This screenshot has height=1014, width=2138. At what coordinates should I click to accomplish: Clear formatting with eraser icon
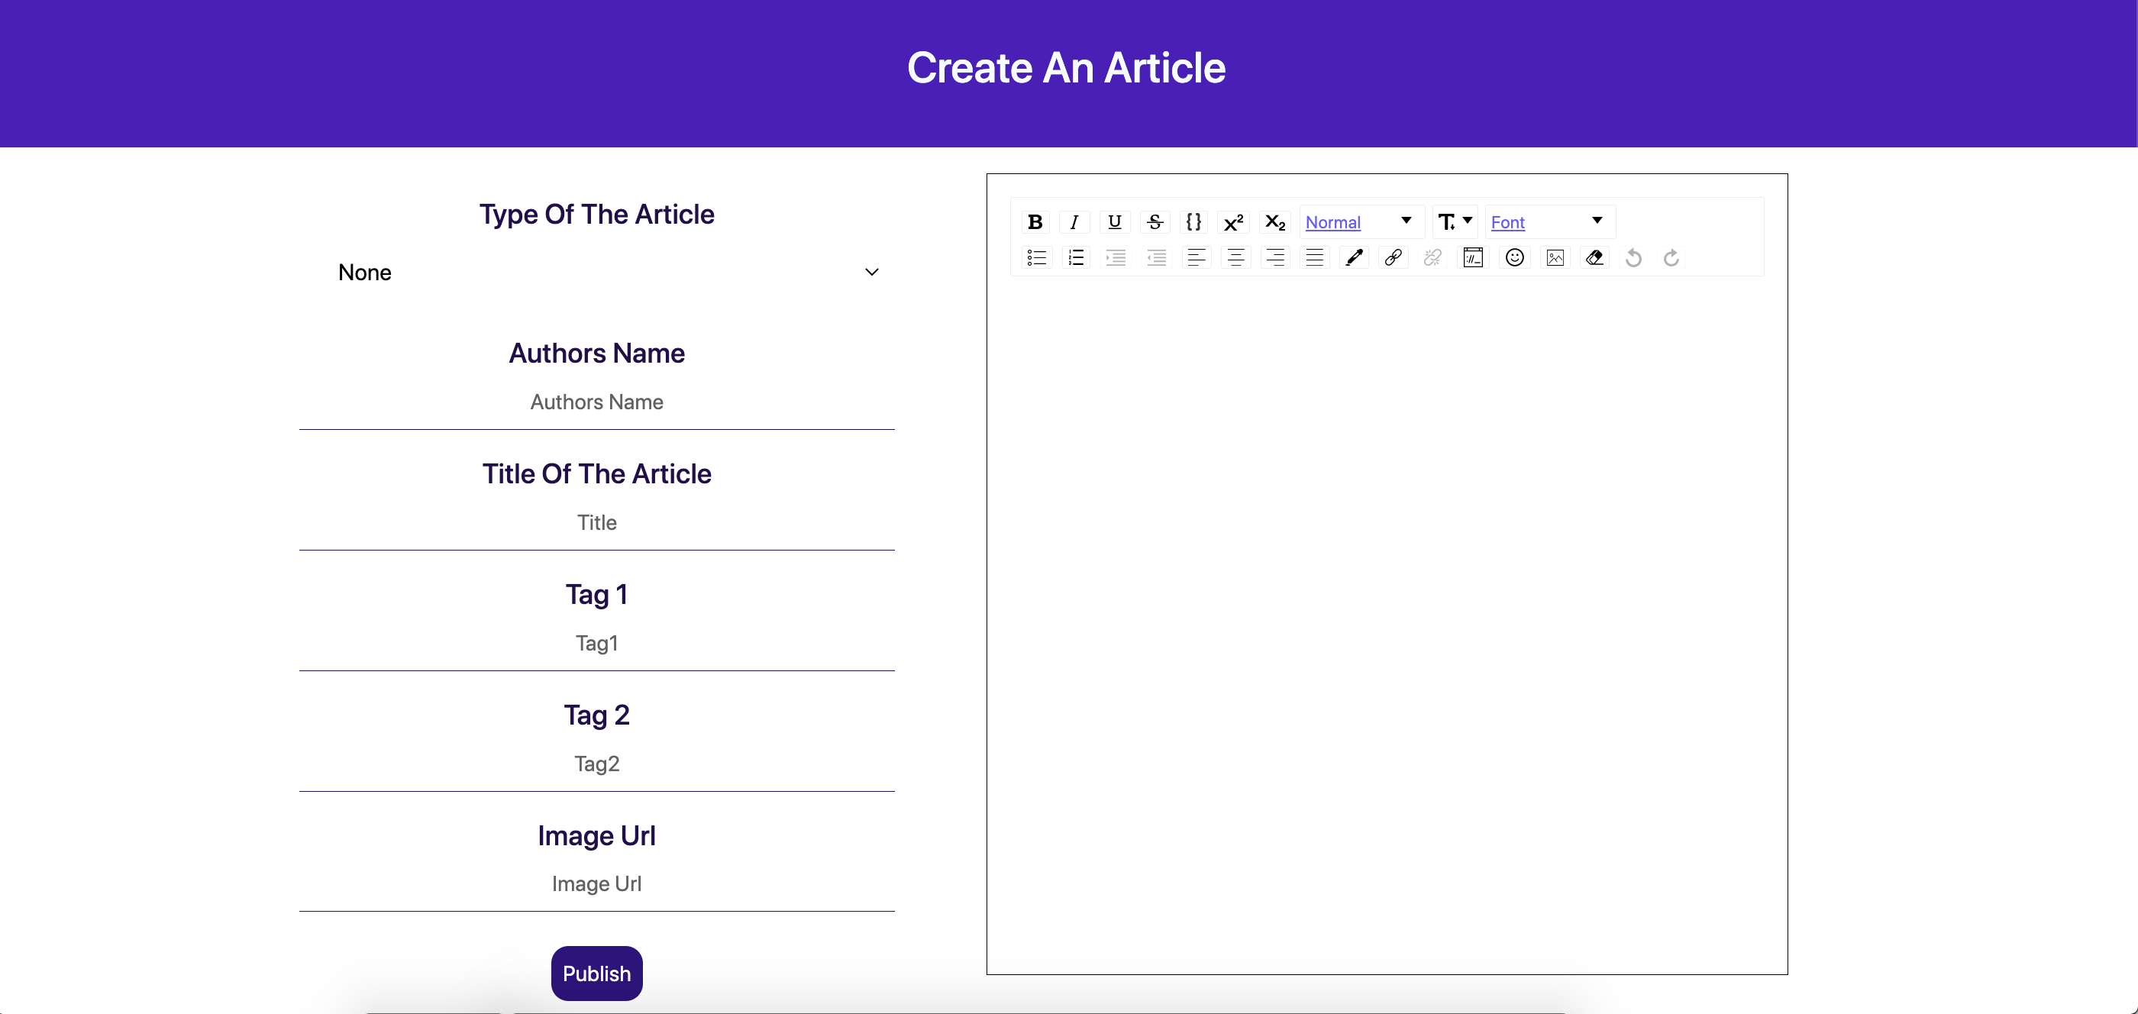coord(1594,257)
